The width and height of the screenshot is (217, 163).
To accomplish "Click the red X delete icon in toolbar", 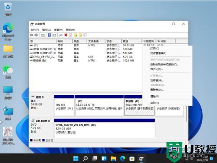I will tap(66, 35).
